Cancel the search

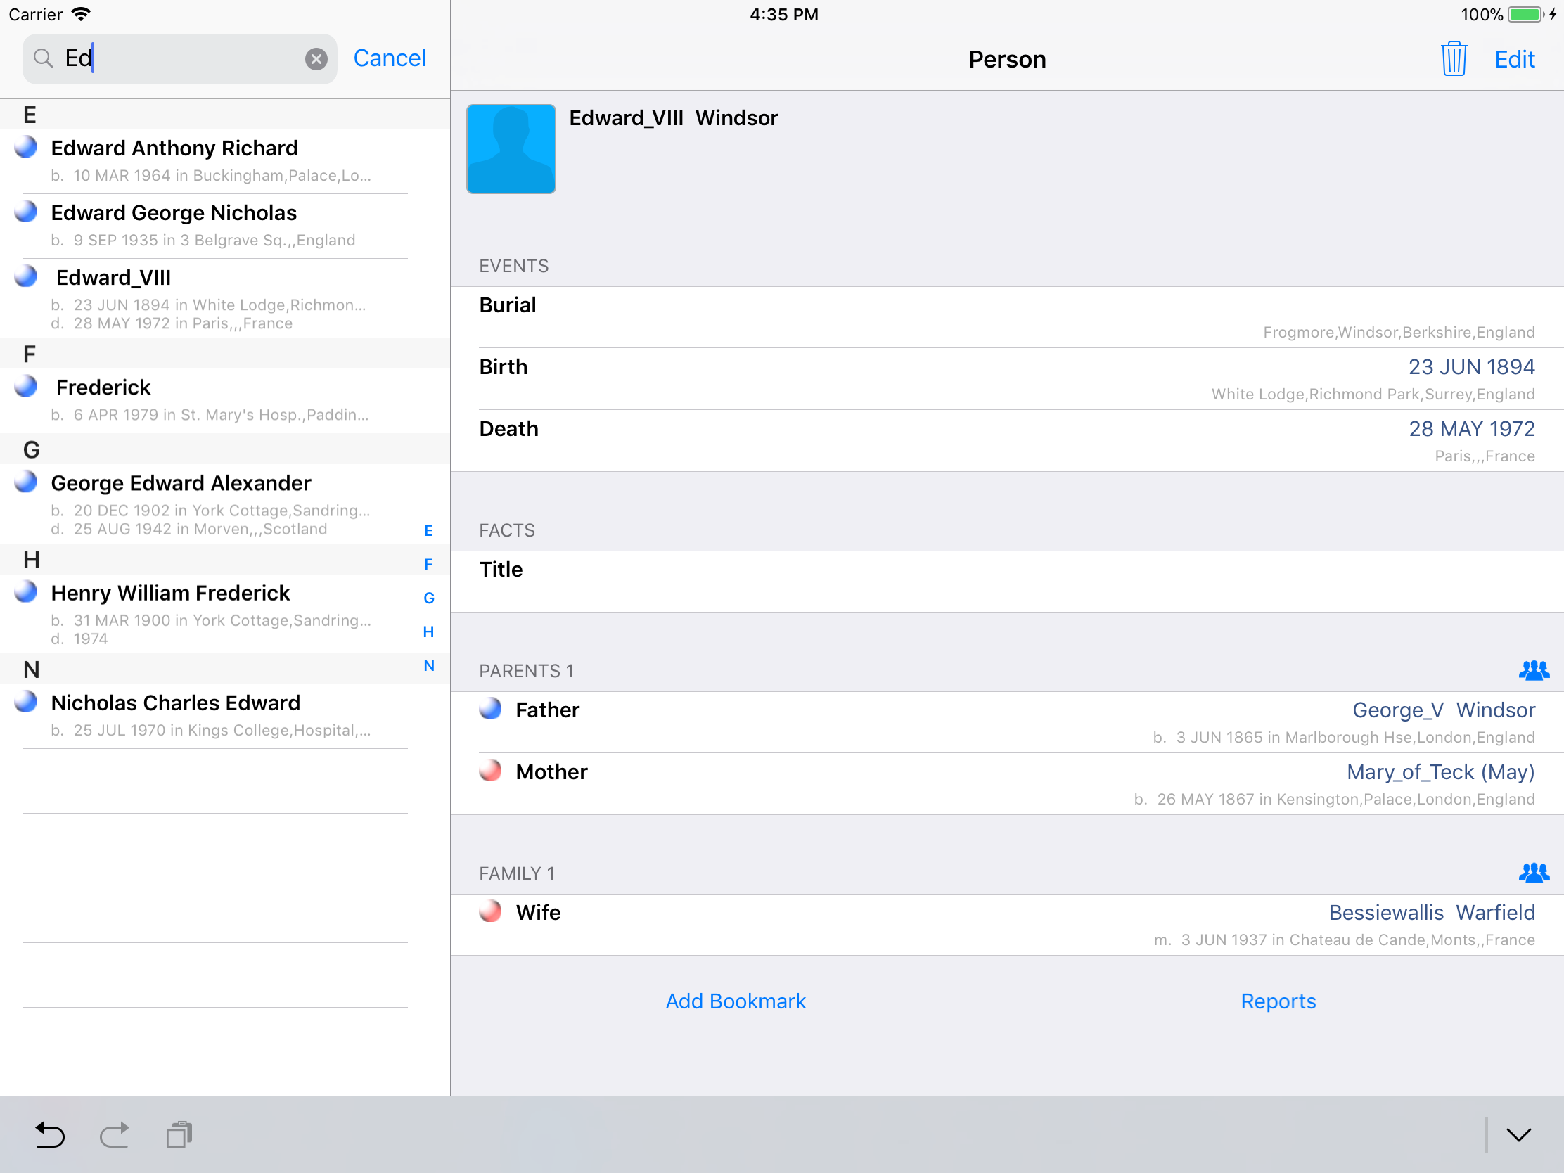(x=390, y=58)
